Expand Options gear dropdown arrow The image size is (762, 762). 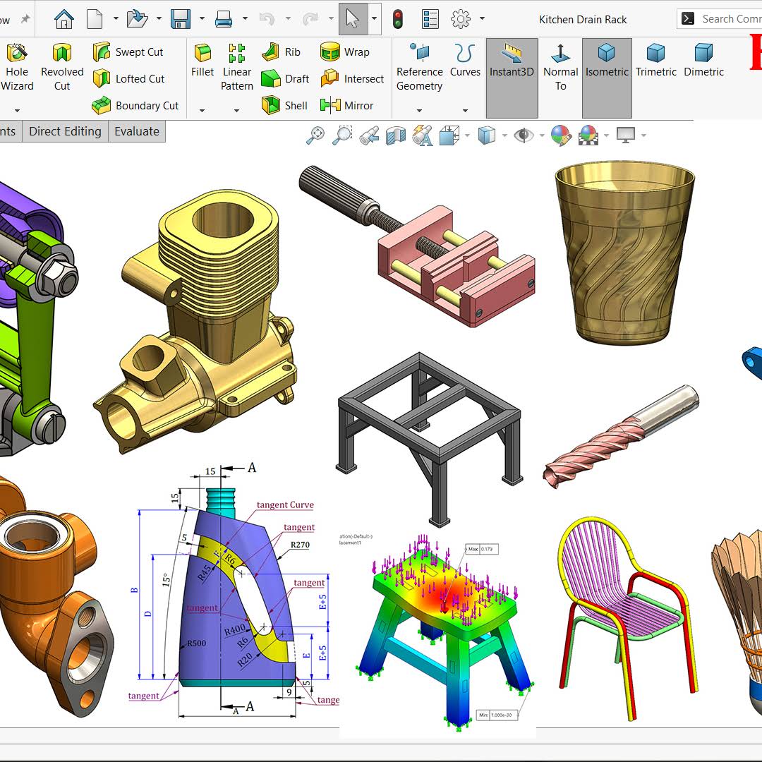coord(482,19)
